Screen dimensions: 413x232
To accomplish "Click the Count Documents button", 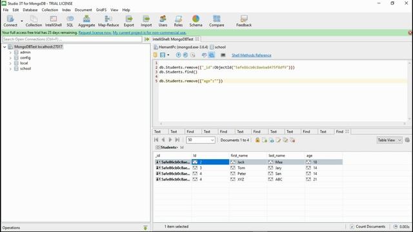I will (x=367, y=226).
